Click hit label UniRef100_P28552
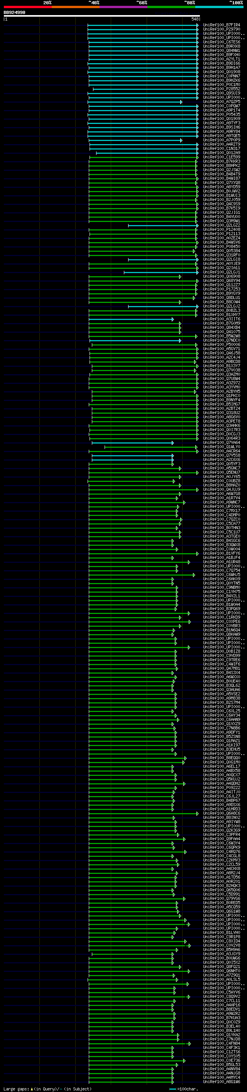This screenshot has height=1092, width=247. (x=222, y=89)
